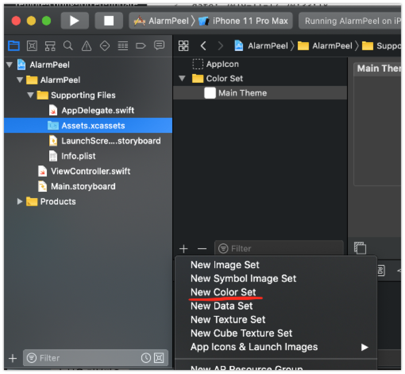The height and width of the screenshot is (374, 405).
Task: Expand the Products folder
Action: coord(19,201)
